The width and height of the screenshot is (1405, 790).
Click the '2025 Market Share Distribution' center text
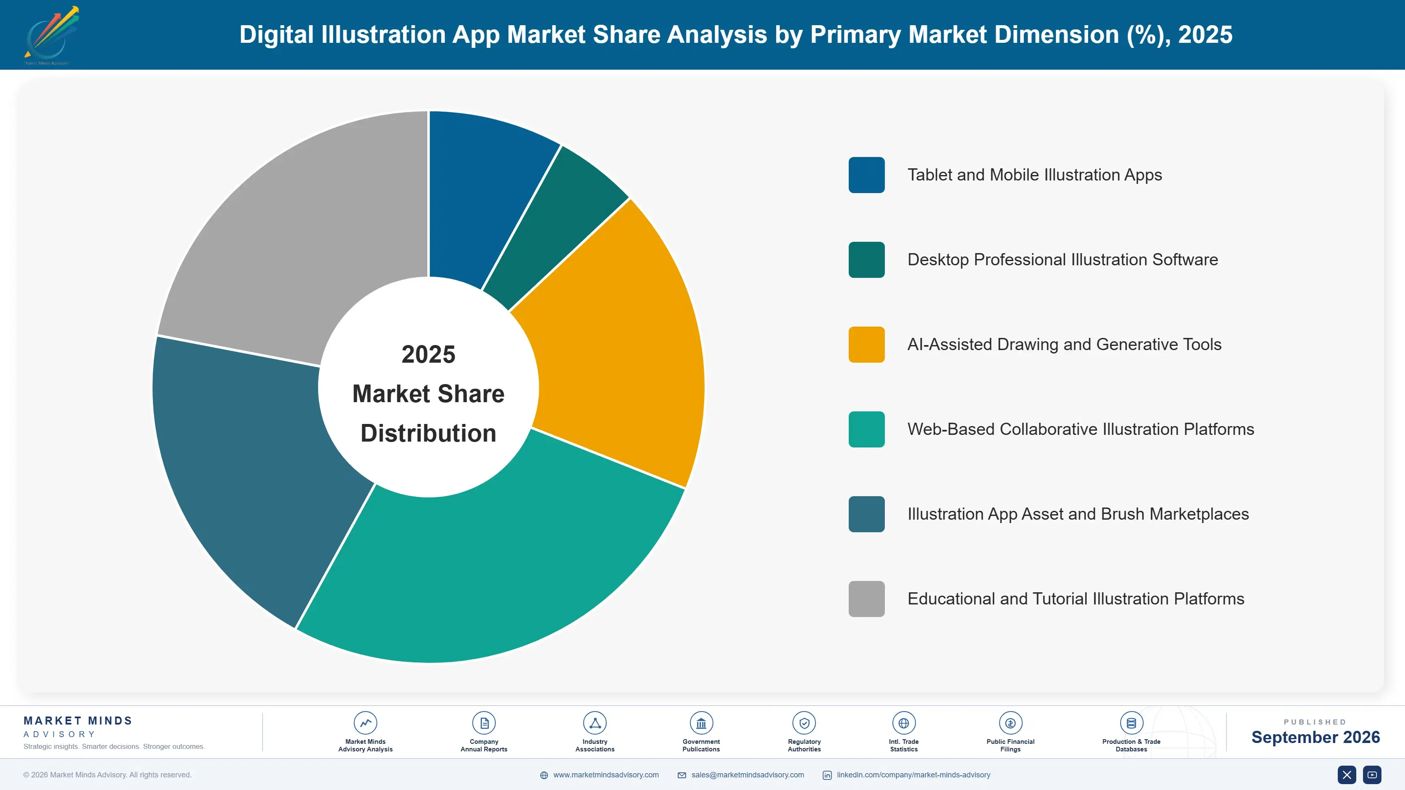(428, 393)
